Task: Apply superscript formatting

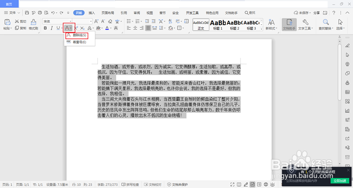Action: [76, 28]
